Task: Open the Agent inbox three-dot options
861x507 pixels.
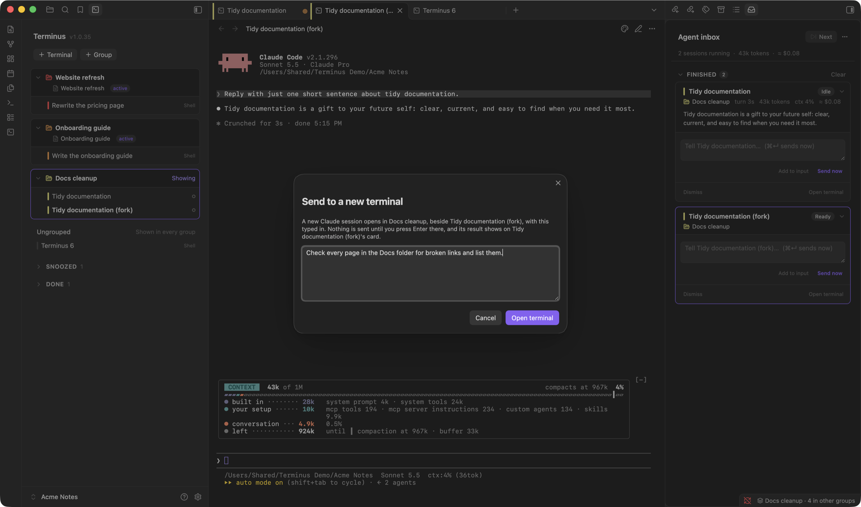Action: [845, 37]
